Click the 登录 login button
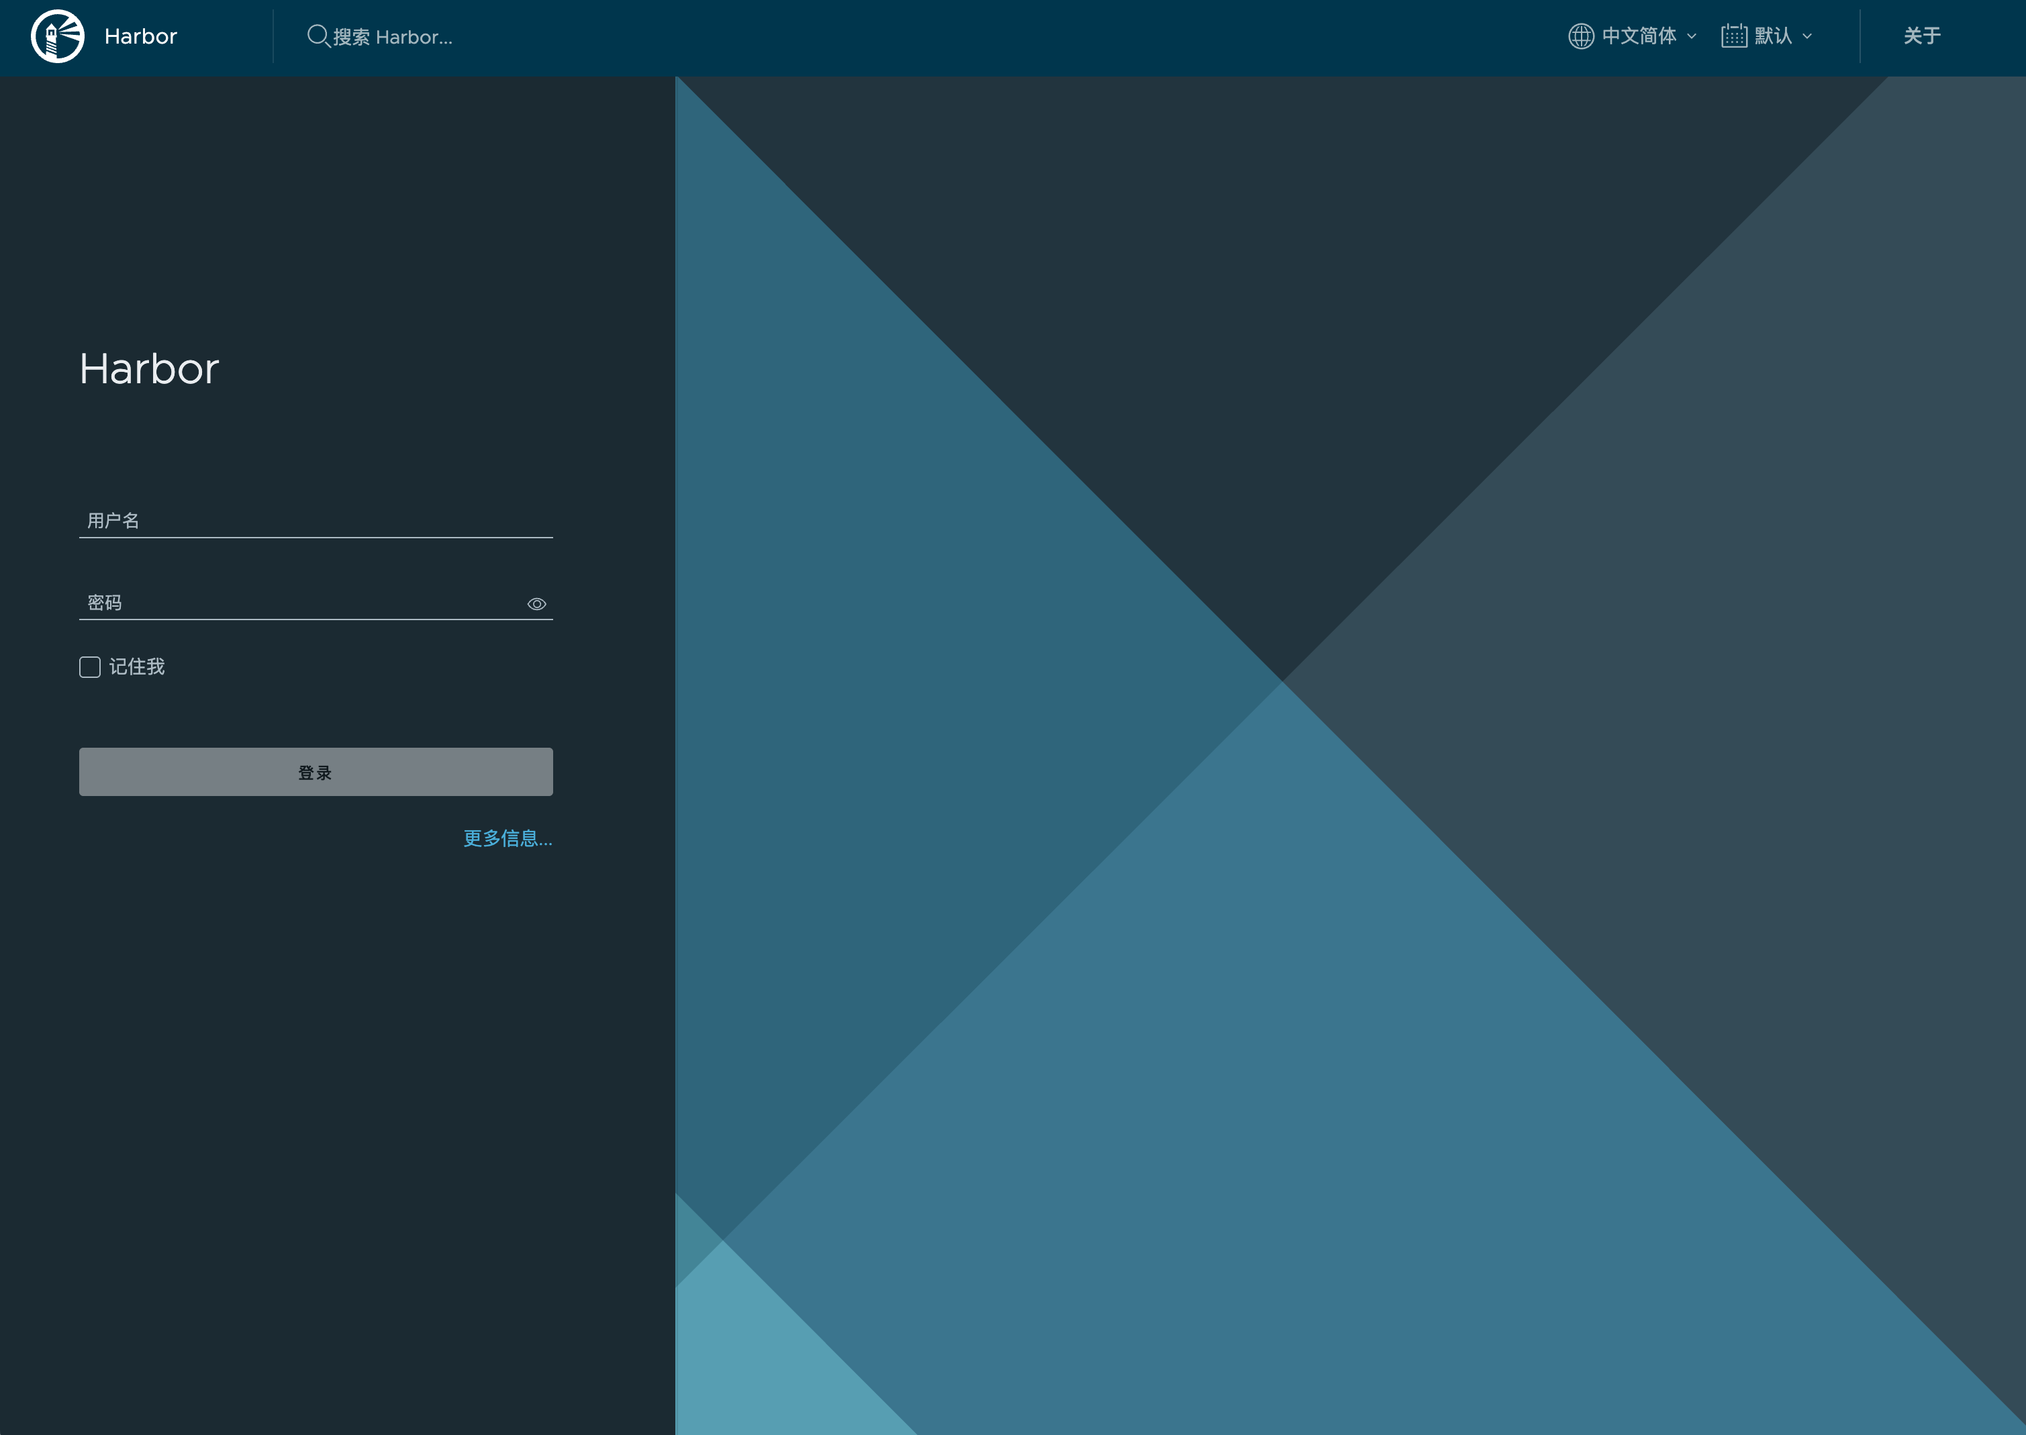This screenshot has width=2026, height=1435. pyautogui.click(x=316, y=773)
